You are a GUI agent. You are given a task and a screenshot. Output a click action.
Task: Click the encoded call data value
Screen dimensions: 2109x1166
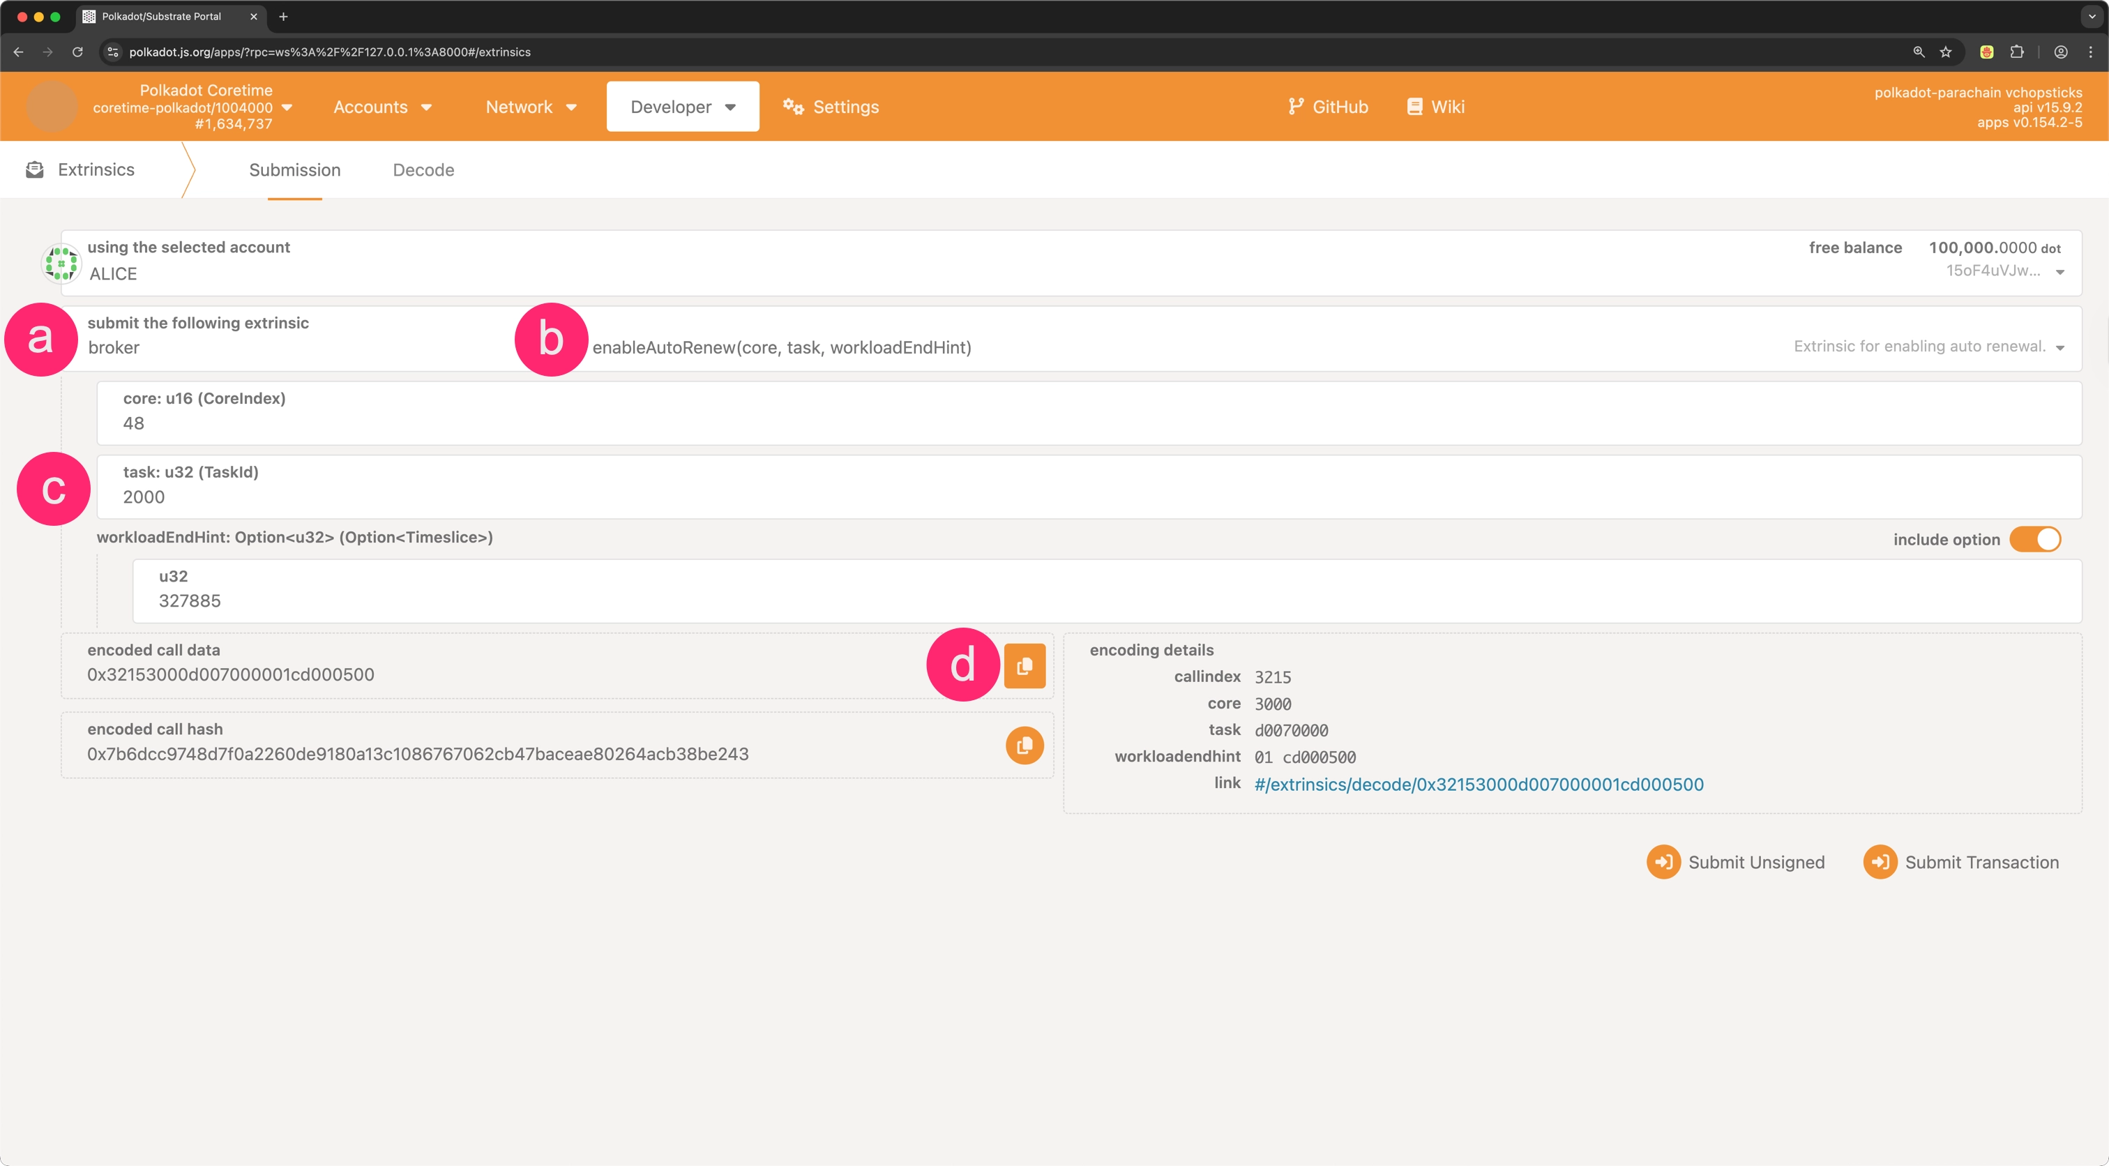point(231,675)
